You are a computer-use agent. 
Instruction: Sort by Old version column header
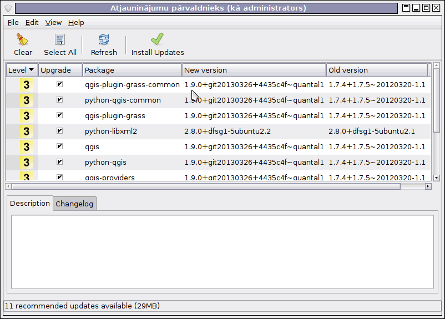click(377, 70)
